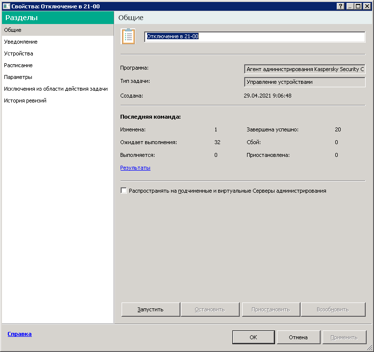Image resolution: width=374 pixels, height=352 pixels.
Task: Open Исключения из области действия задачи section
Action: tap(58, 89)
